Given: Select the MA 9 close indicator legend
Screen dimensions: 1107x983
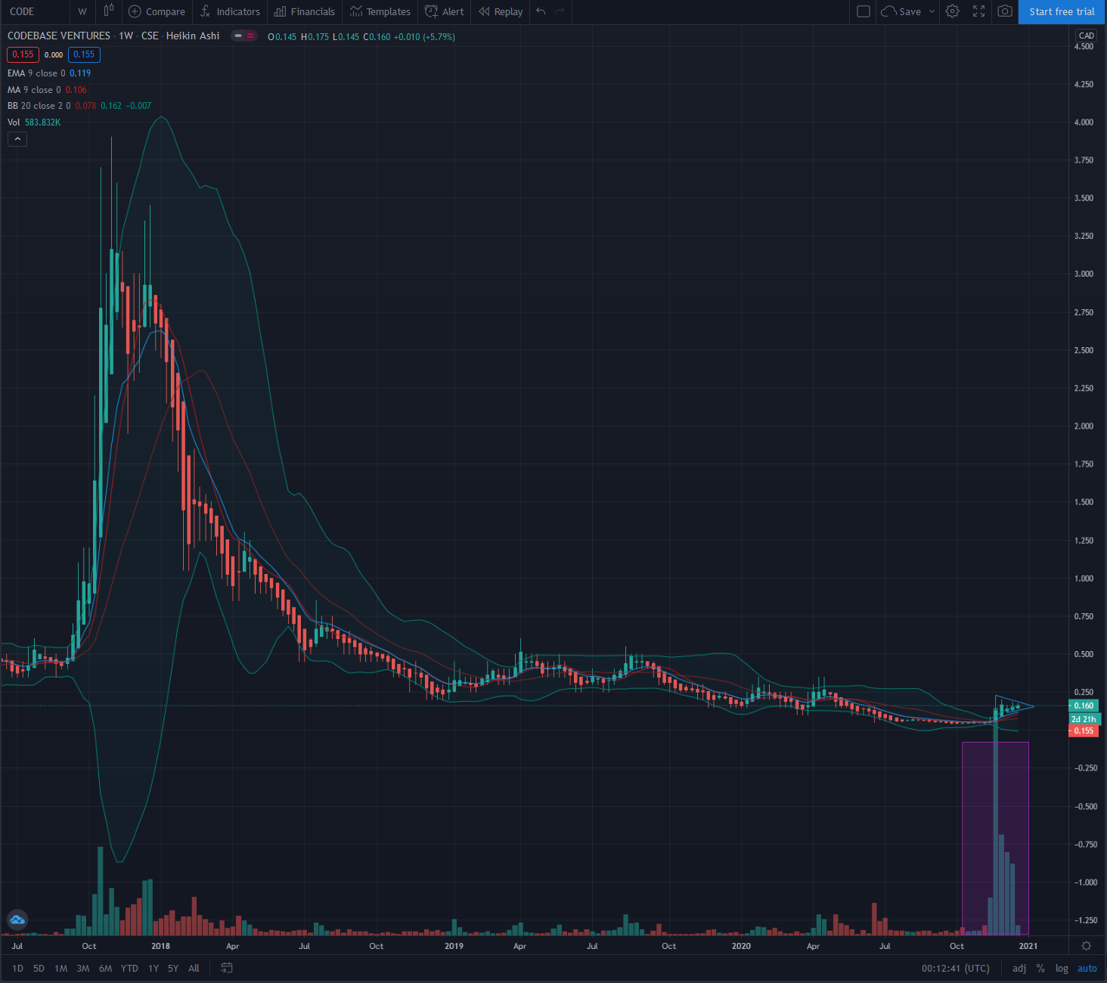Looking at the screenshot, I should (47, 90).
